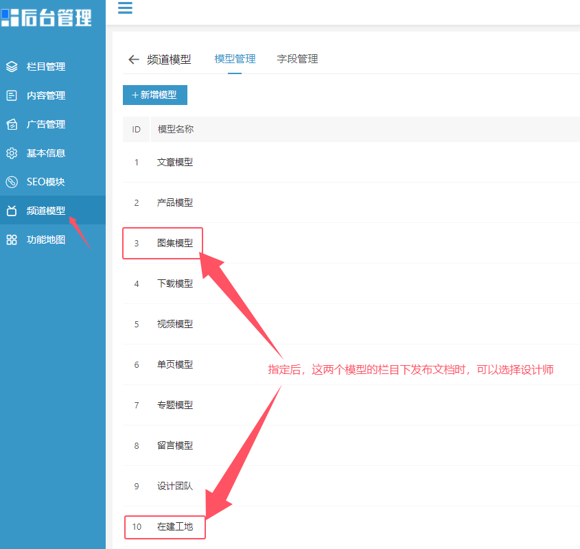Click the hamburger menu icon at top
The height and width of the screenshot is (549, 580).
coord(125,8)
